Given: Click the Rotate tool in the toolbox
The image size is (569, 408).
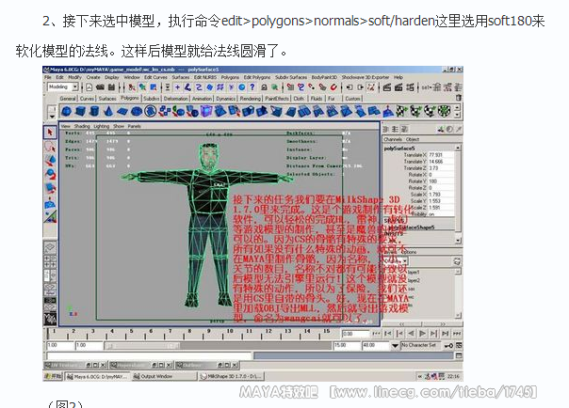Looking at the screenshot, I should click(50, 175).
